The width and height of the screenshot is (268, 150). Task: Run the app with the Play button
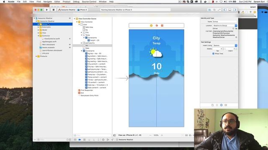click(x=47, y=10)
